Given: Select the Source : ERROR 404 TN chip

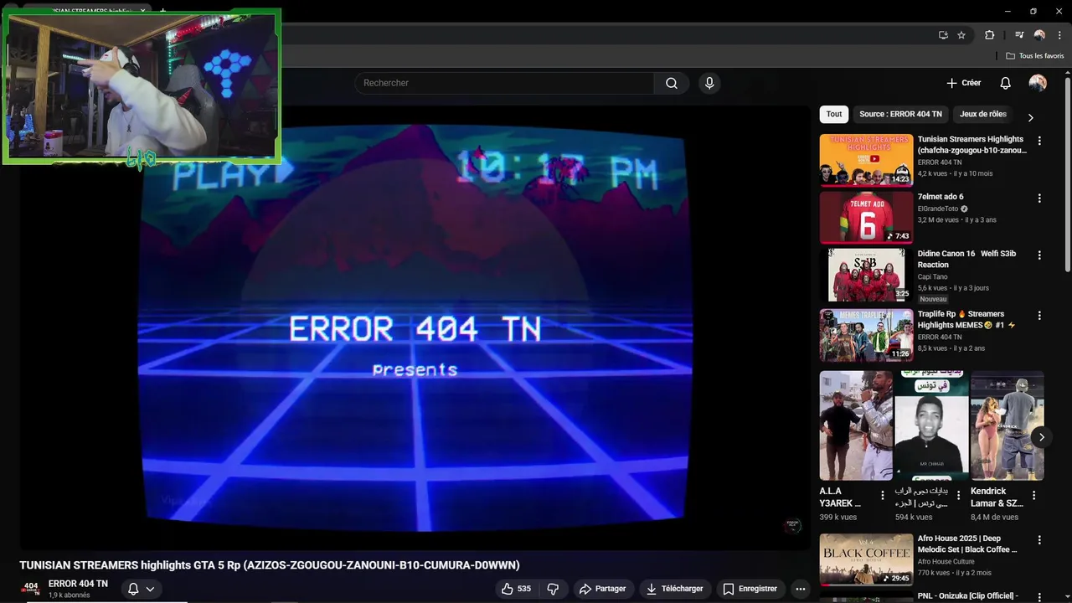Looking at the screenshot, I should tap(900, 114).
